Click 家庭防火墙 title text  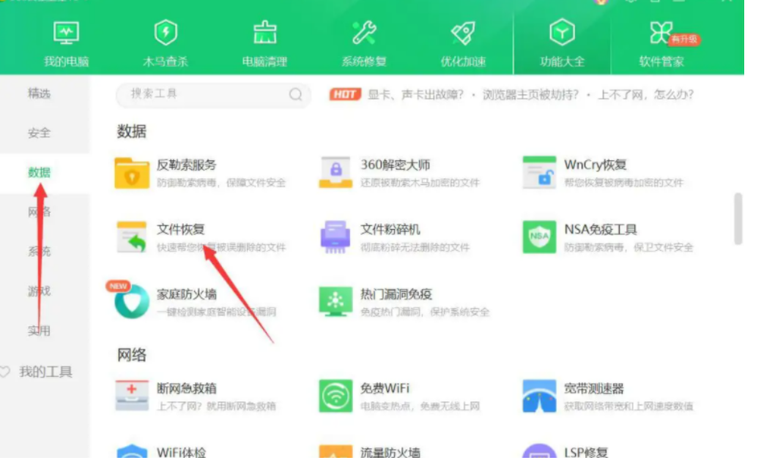(186, 294)
